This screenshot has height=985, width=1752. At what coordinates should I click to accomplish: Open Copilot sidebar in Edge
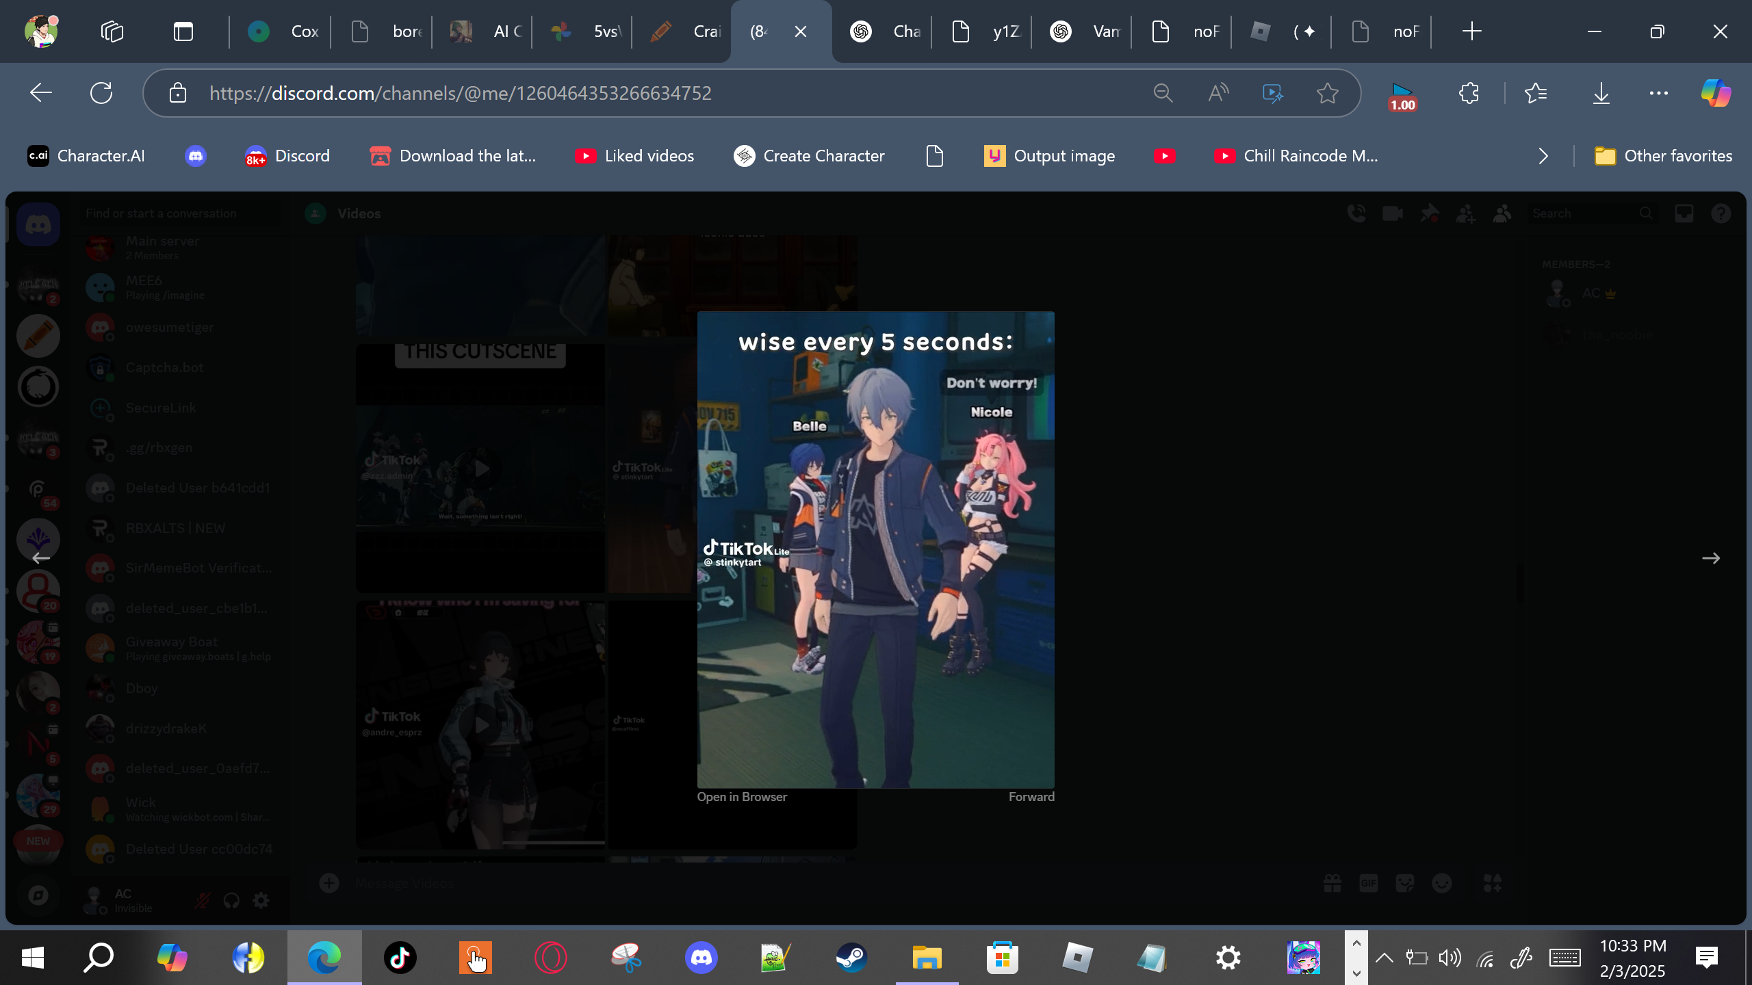click(x=1716, y=93)
